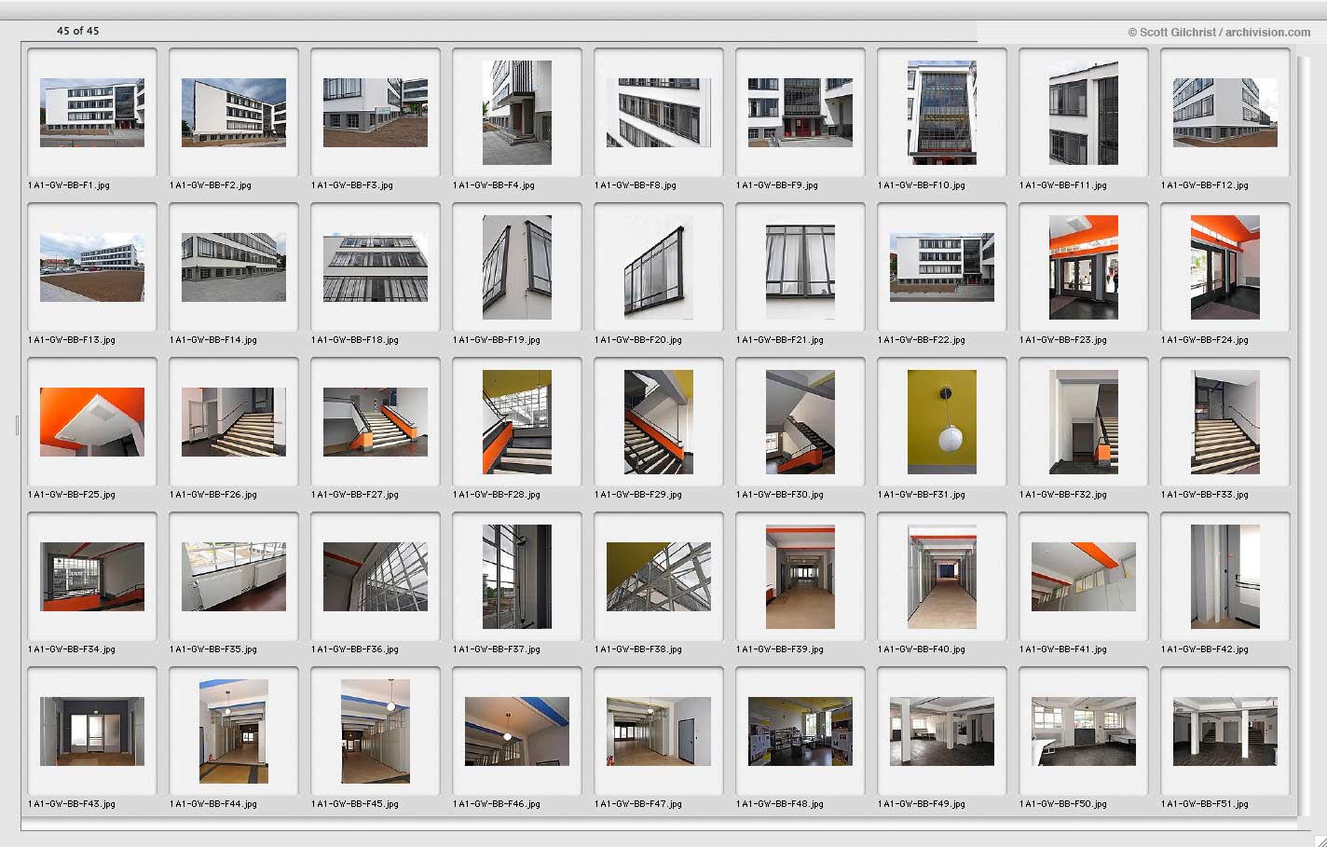Select stairwell image 1A1-GW-BB-F30.jpg

click(800, 422)
